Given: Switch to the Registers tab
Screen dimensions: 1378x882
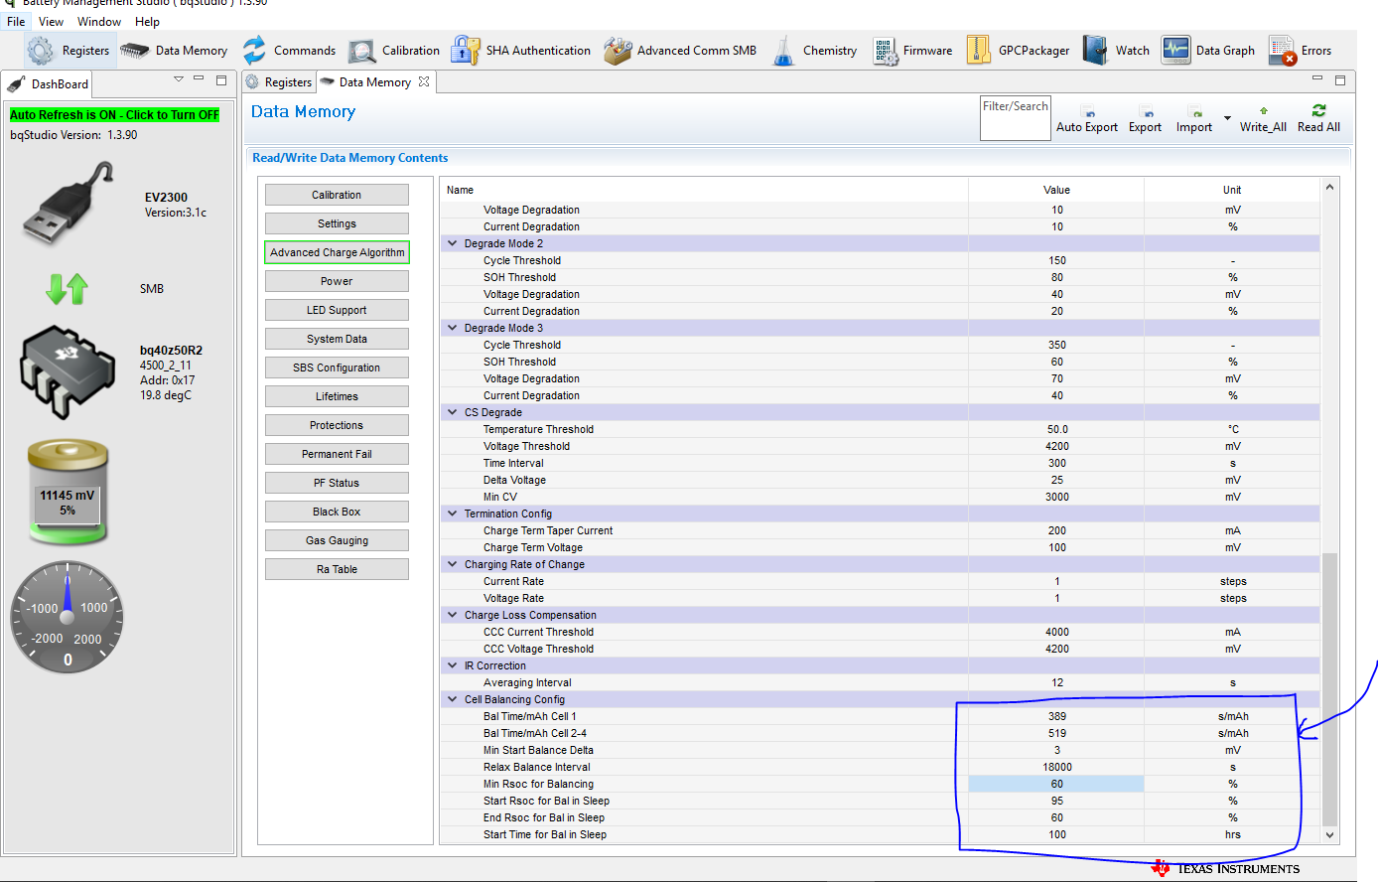Looking at the screenshot, I should click(x=279, y=82).
